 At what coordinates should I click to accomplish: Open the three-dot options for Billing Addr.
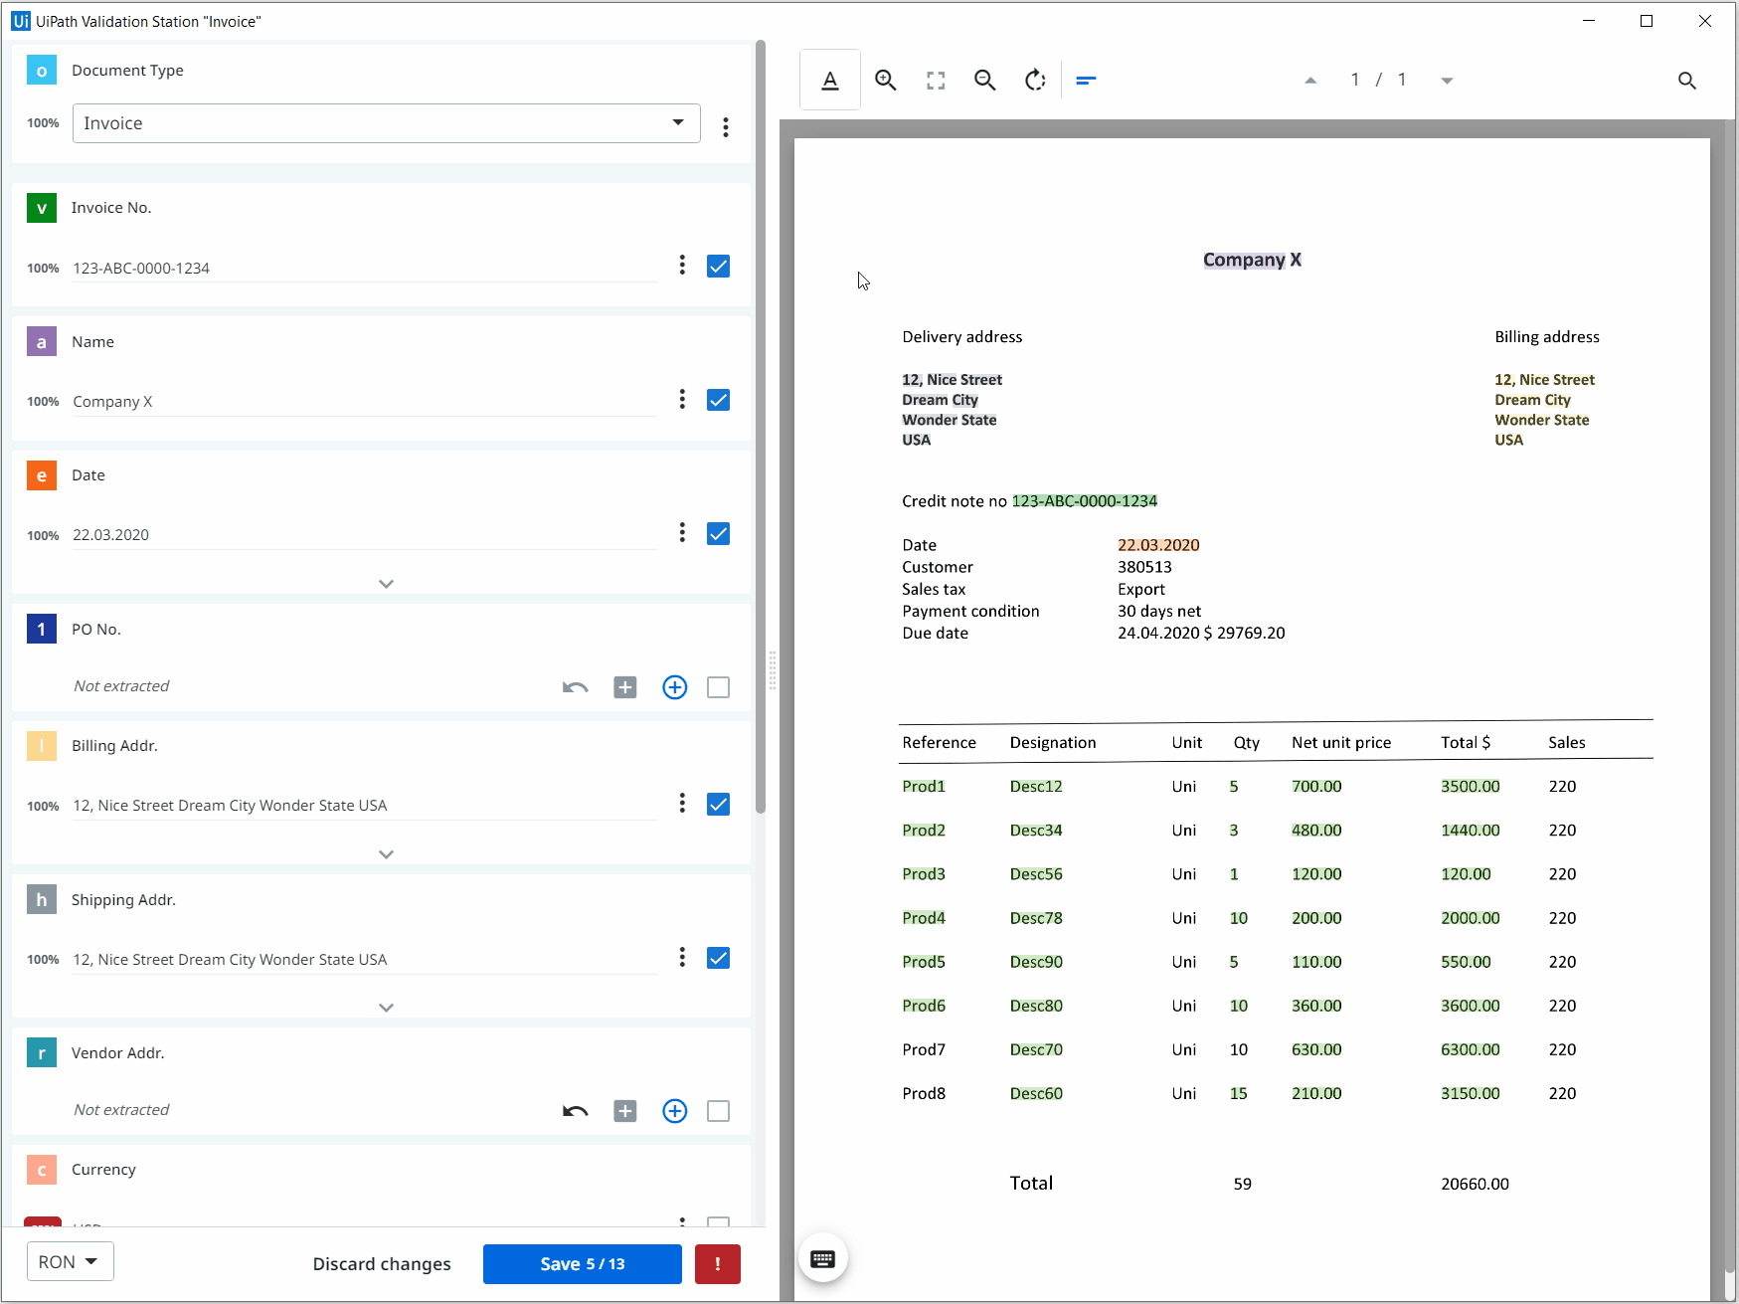click(x=682, y=804)
